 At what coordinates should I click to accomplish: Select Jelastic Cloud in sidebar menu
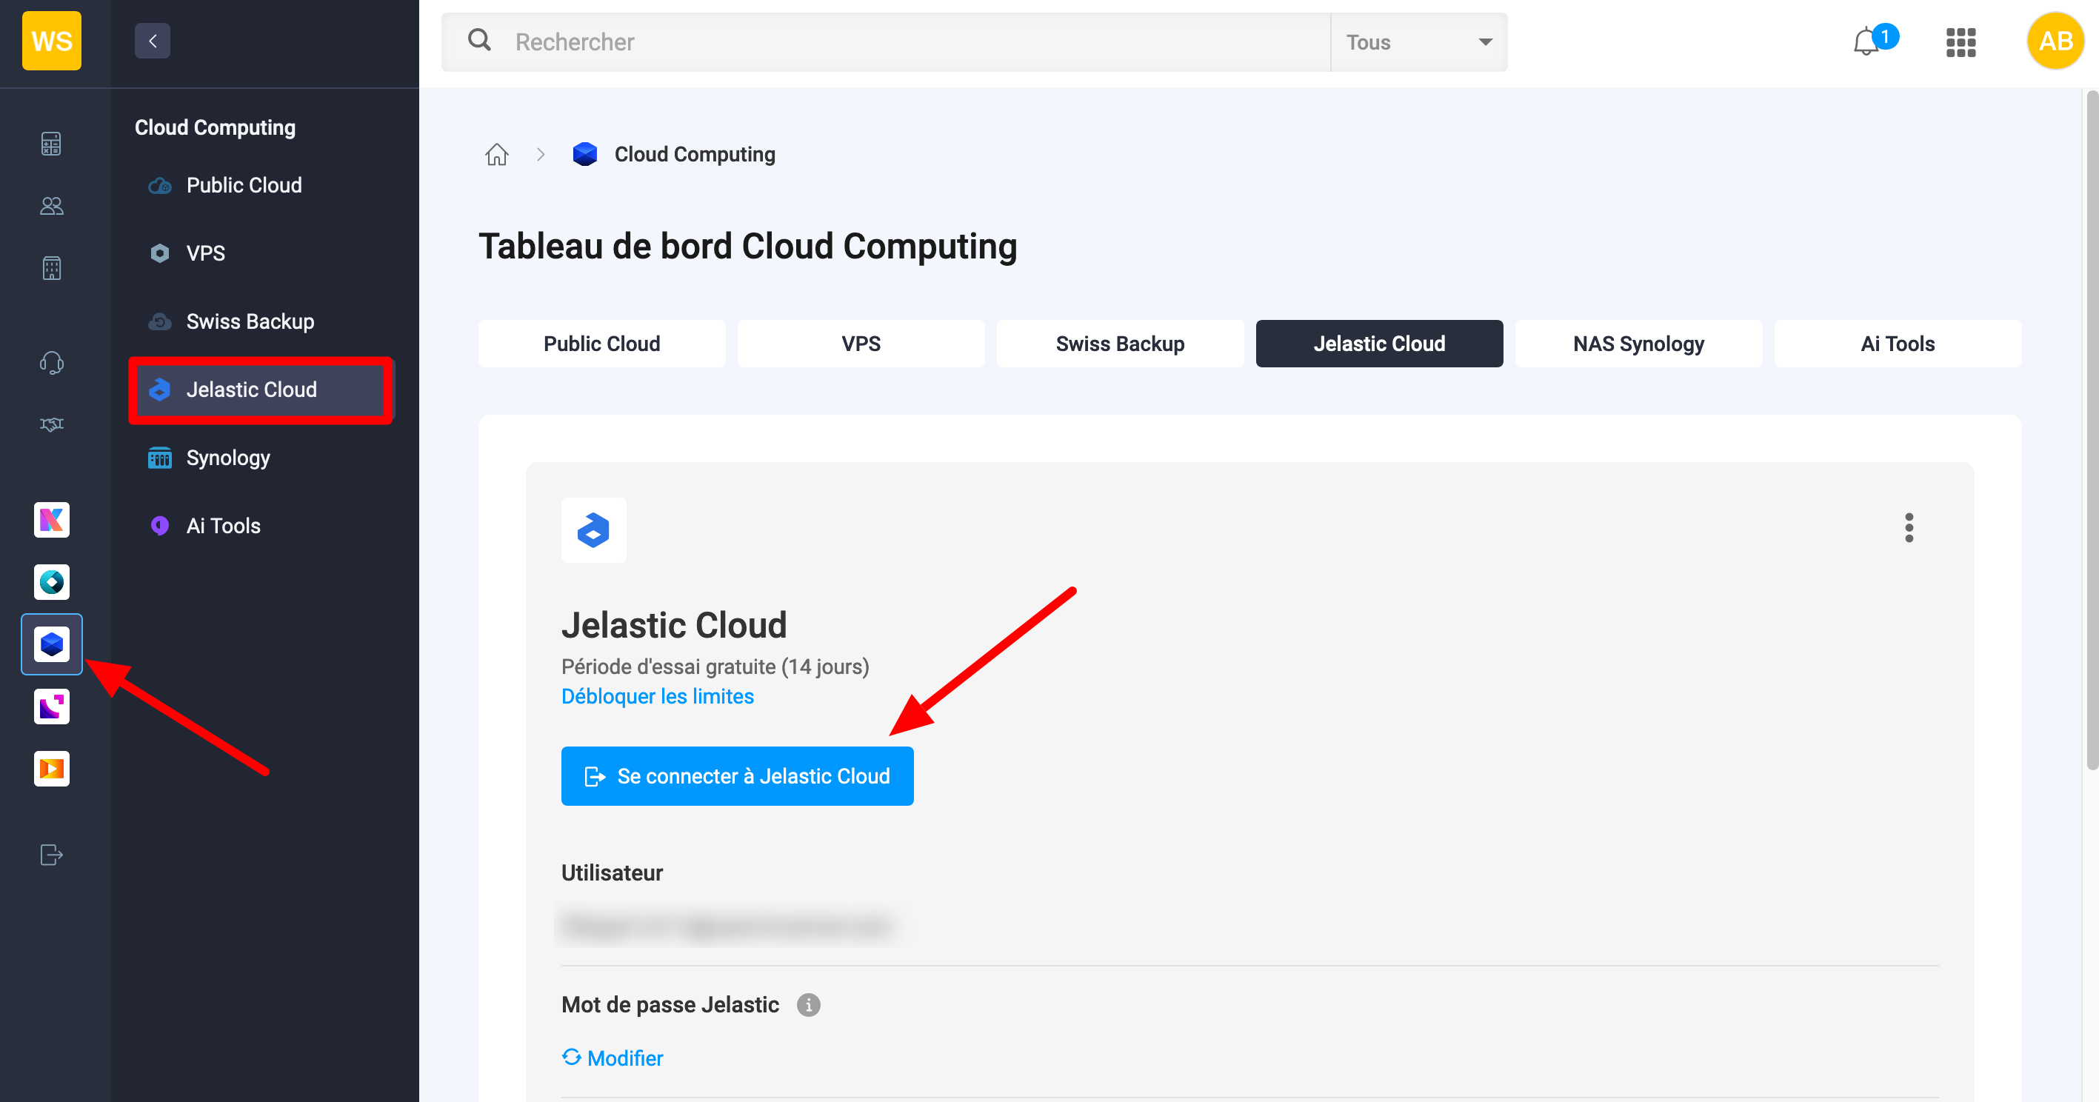pyautogui.click(x=261, y=390)
